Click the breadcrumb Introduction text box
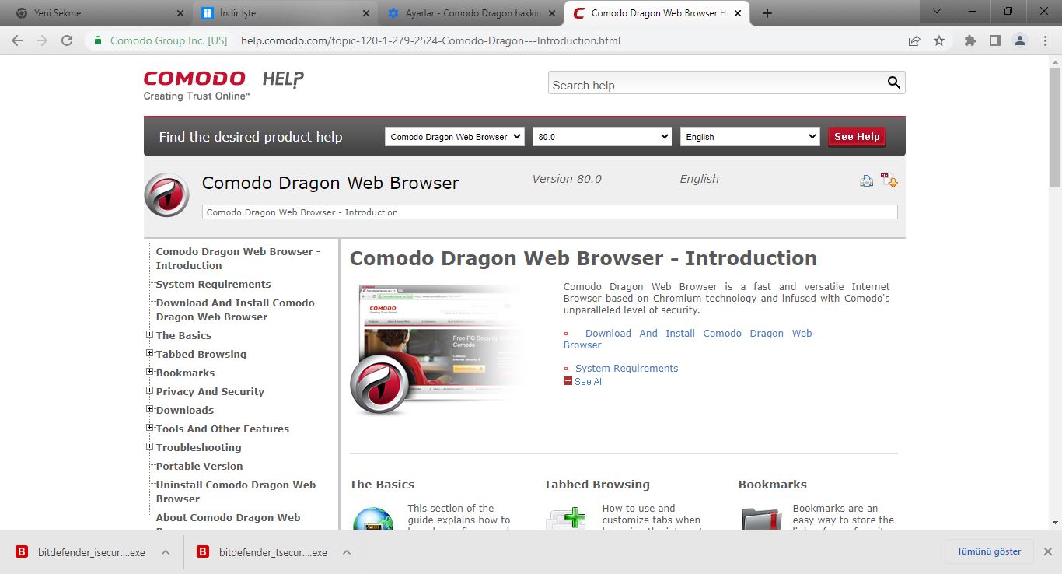1062x574 pixels. [x=549, y=212]
